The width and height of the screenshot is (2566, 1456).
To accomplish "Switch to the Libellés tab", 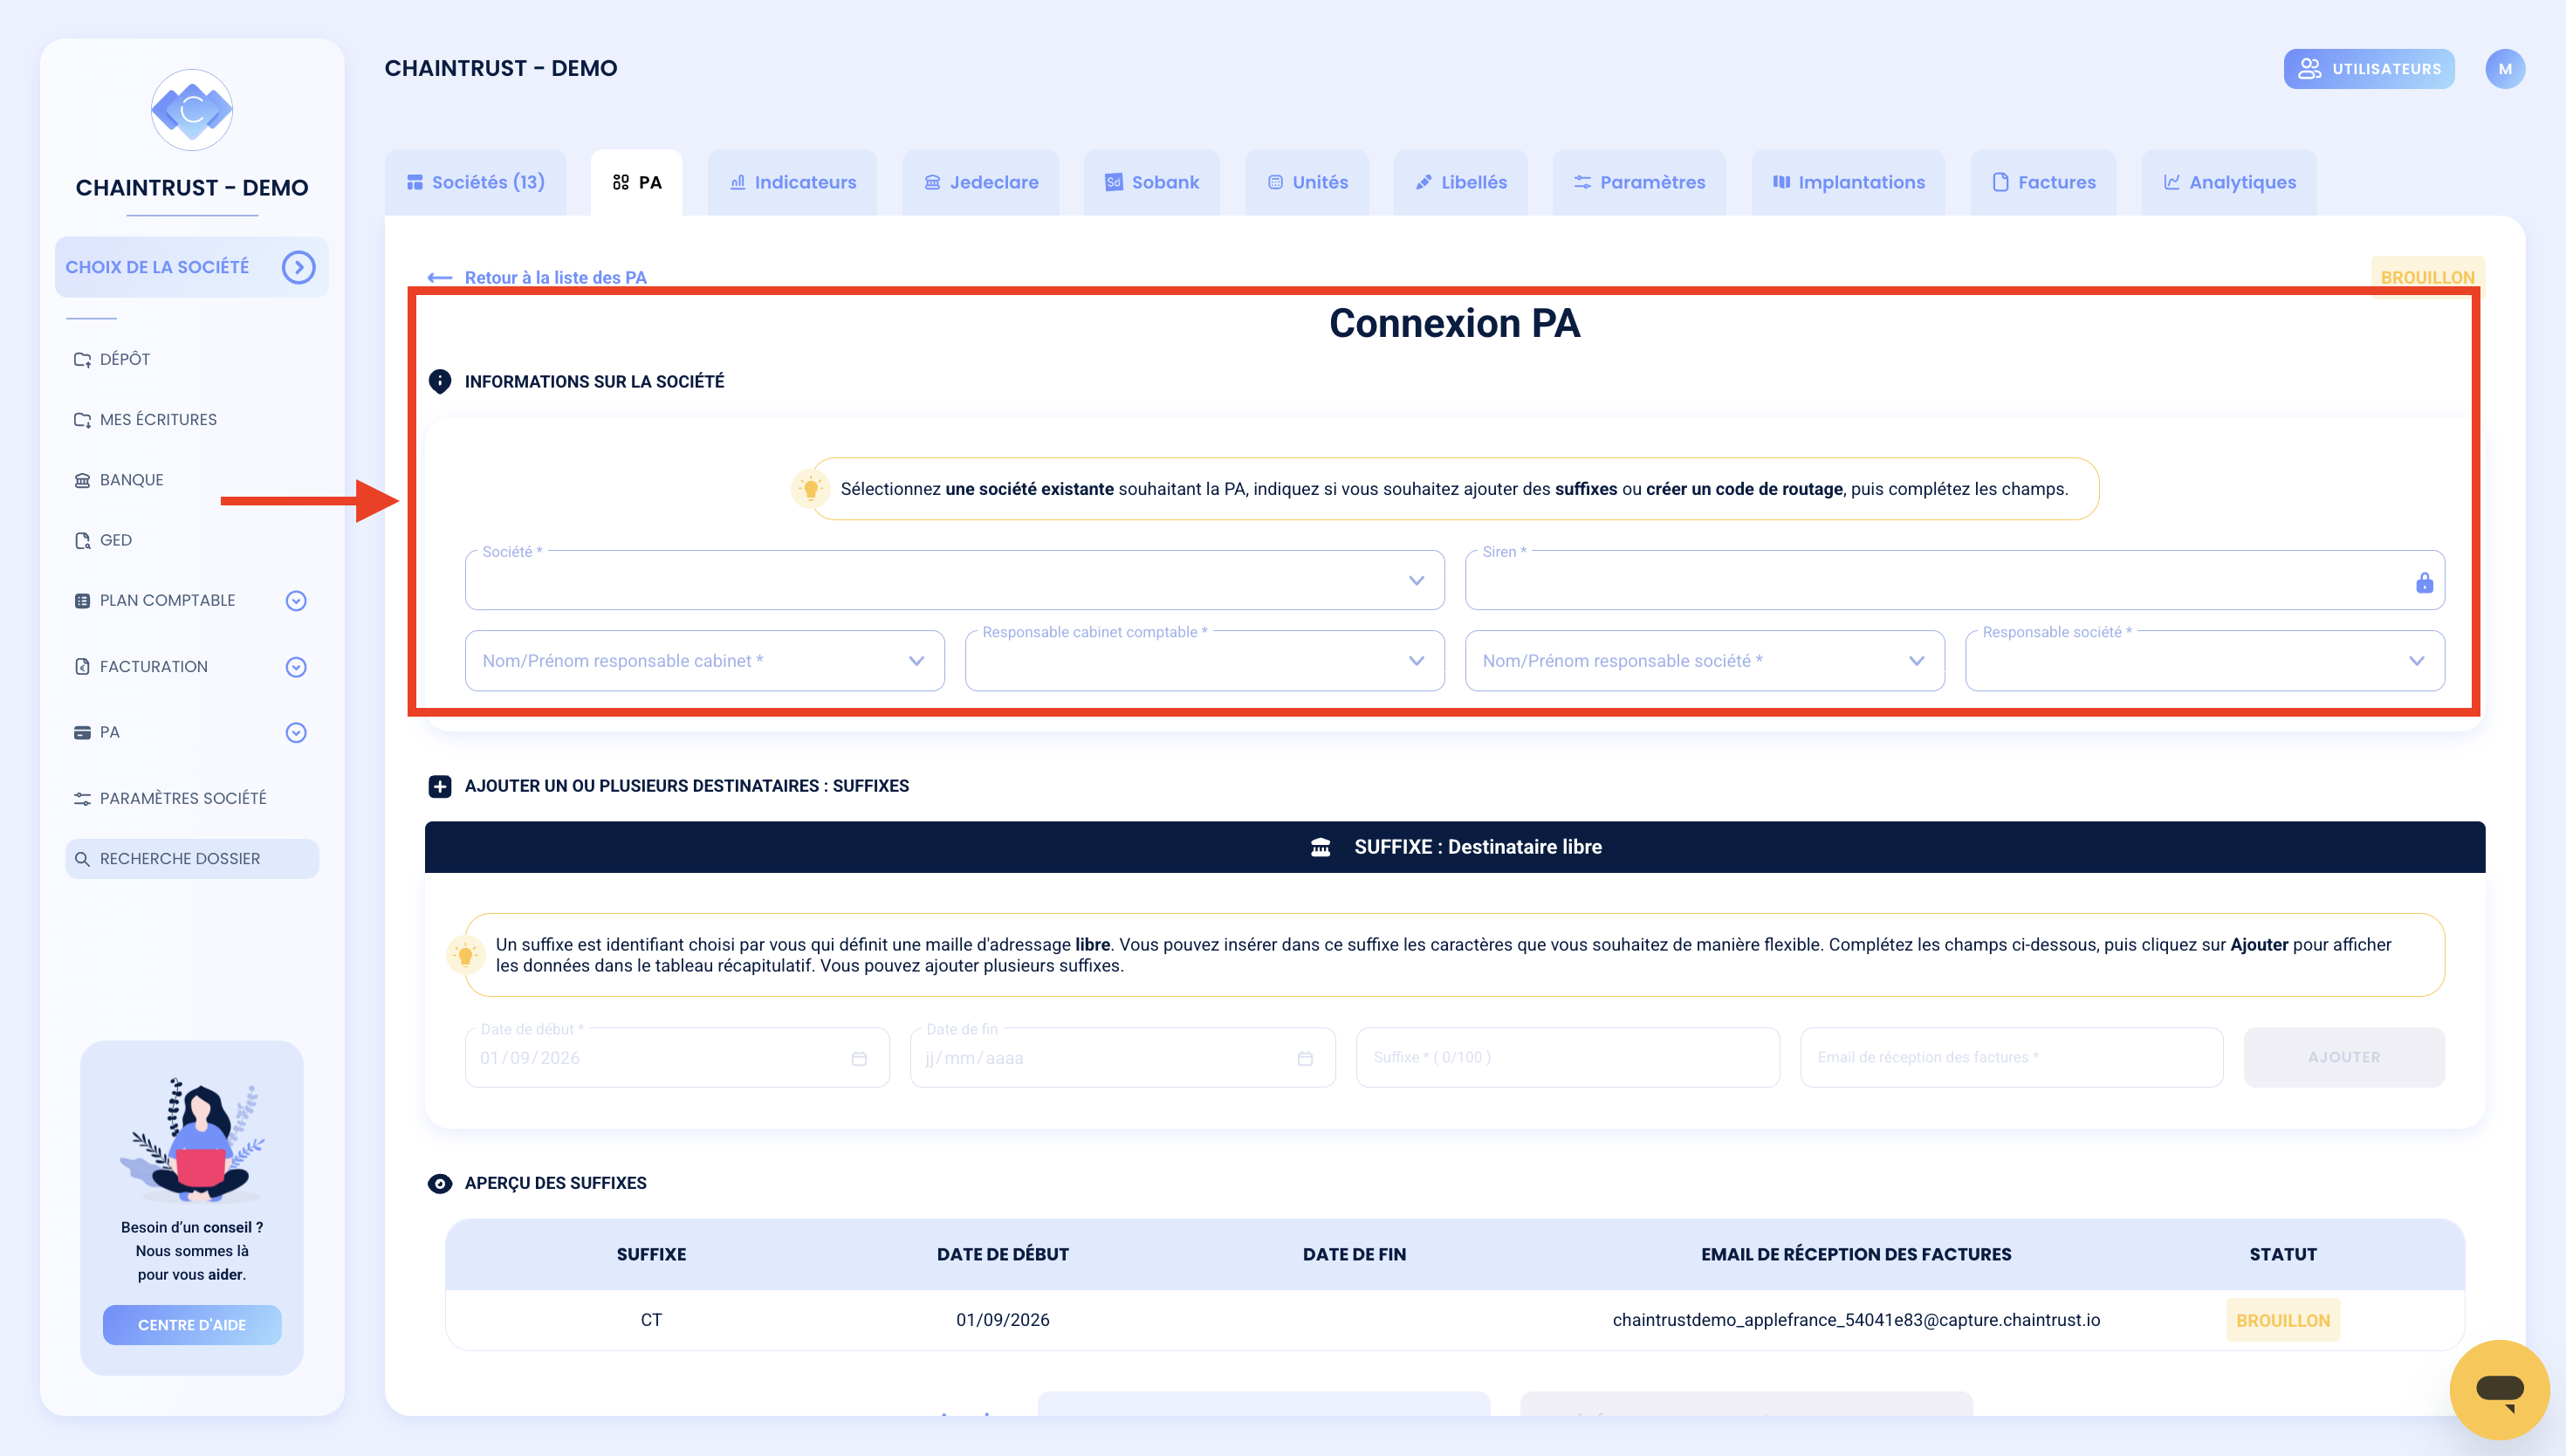I will (1460, 182).
